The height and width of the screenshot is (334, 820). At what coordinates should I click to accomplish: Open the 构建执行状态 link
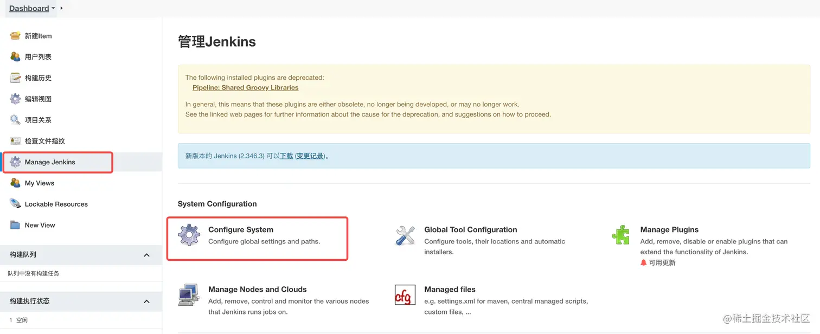point(29,301)
